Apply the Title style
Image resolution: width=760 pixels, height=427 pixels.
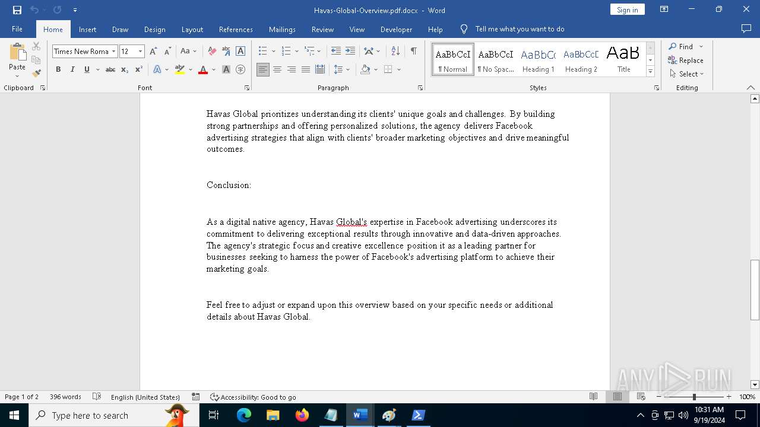623,59
